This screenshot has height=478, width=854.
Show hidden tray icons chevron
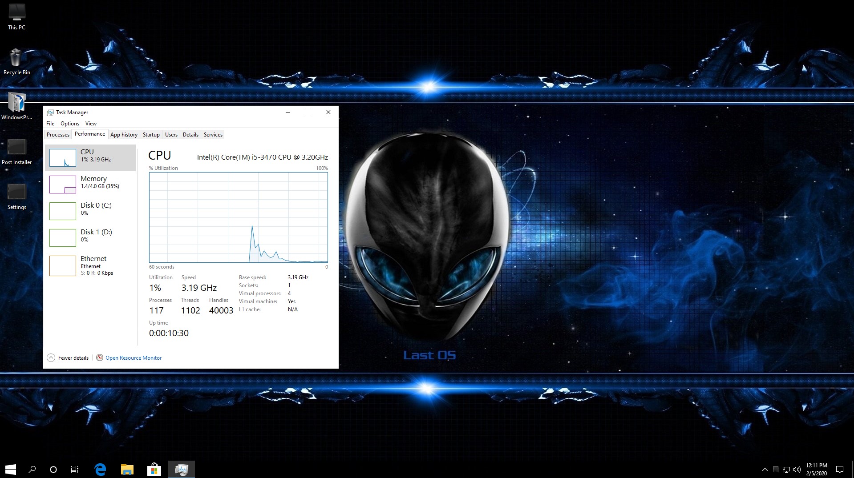(765, 470)
